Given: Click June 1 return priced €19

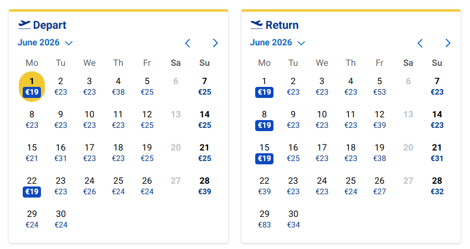Looking at the screenshot, I should (x=265, y=86).
